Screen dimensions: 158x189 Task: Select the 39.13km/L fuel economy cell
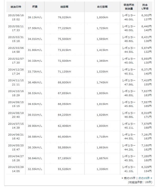35,17
